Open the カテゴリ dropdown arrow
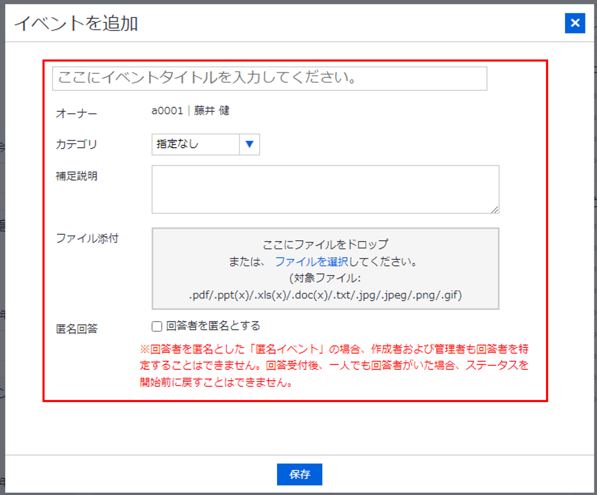The width and height of the screenshot is (597, 495). click(x=249, y=144)
